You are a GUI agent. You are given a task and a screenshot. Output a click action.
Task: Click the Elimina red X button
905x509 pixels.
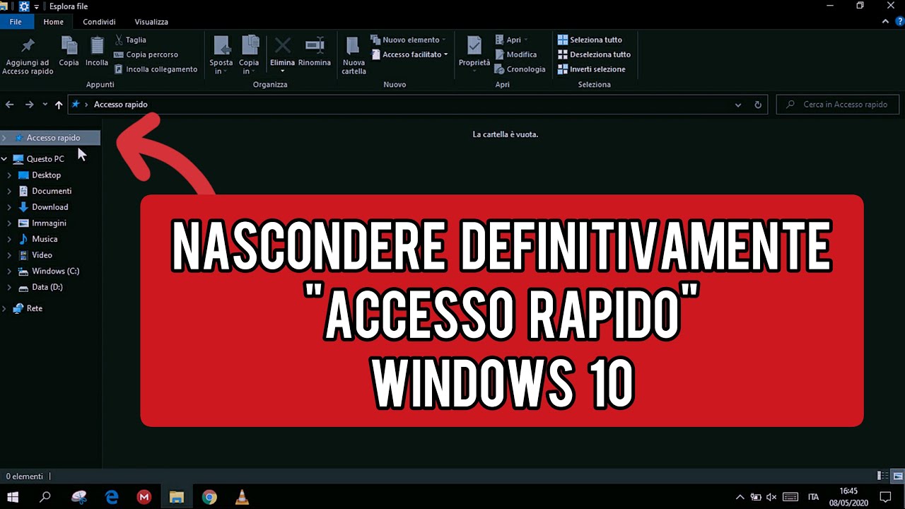(x=282, y=56)
